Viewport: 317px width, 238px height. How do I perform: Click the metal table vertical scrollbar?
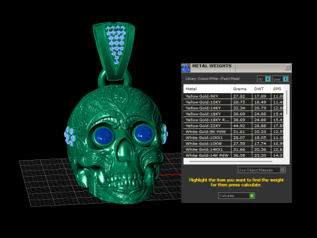(287, 102)
